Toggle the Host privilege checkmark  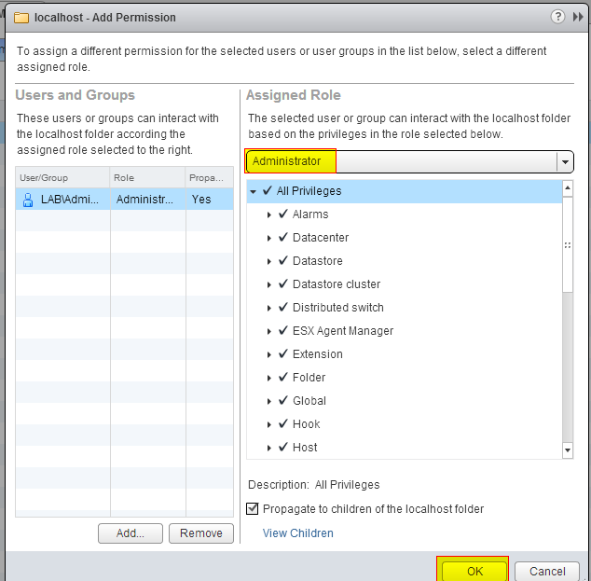(x=283, y=448)
